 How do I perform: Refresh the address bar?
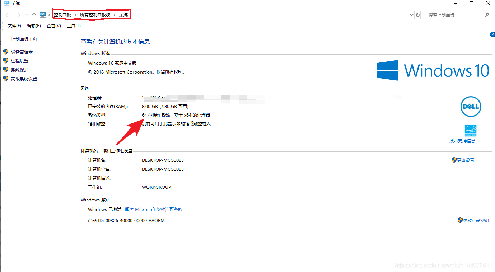click(418, 15)
